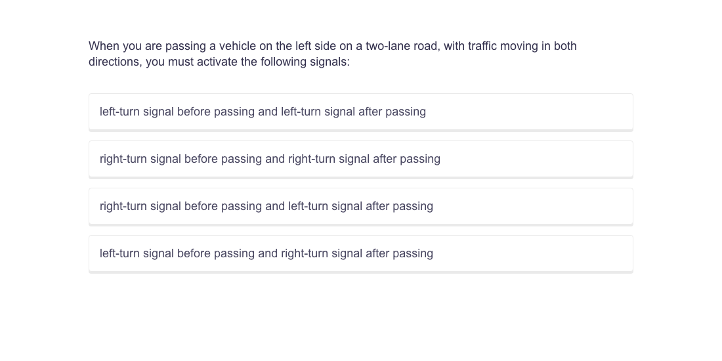This screenshot has width=722, height=361.
Task: Select the bottommost answer card
Action: 360,253
